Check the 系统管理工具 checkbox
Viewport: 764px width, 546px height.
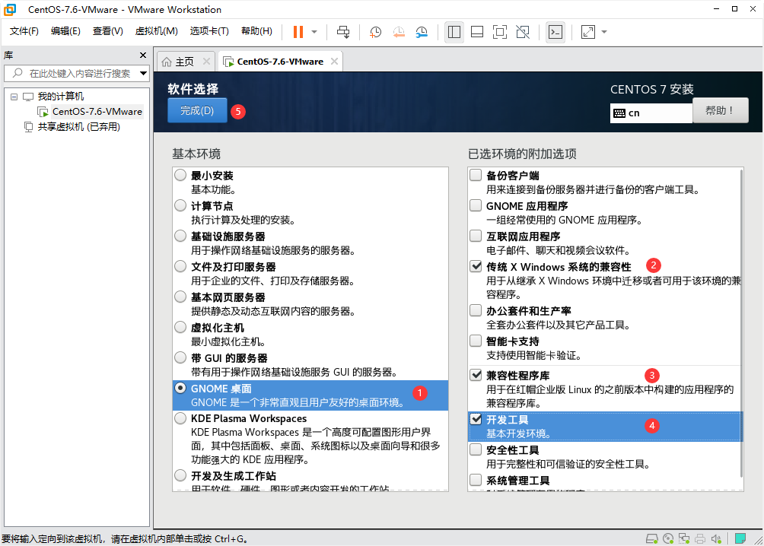(x=476, y=481)
